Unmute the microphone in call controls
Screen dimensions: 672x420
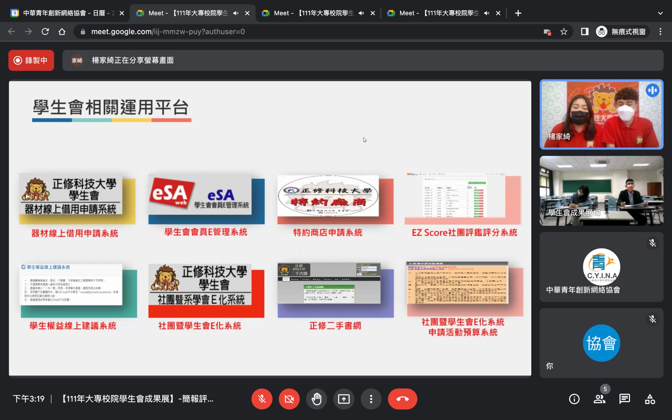pos(262,399)
